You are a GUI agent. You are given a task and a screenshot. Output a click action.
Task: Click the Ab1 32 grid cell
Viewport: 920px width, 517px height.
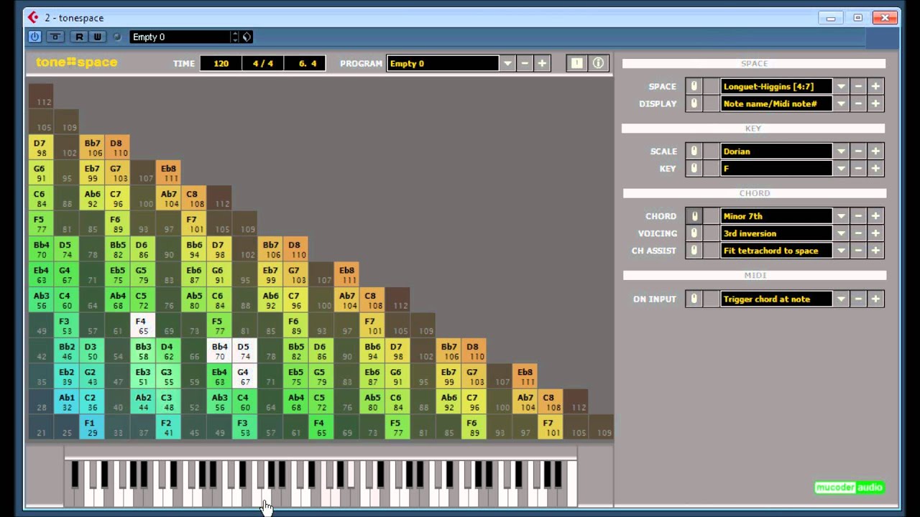(67, 402)
